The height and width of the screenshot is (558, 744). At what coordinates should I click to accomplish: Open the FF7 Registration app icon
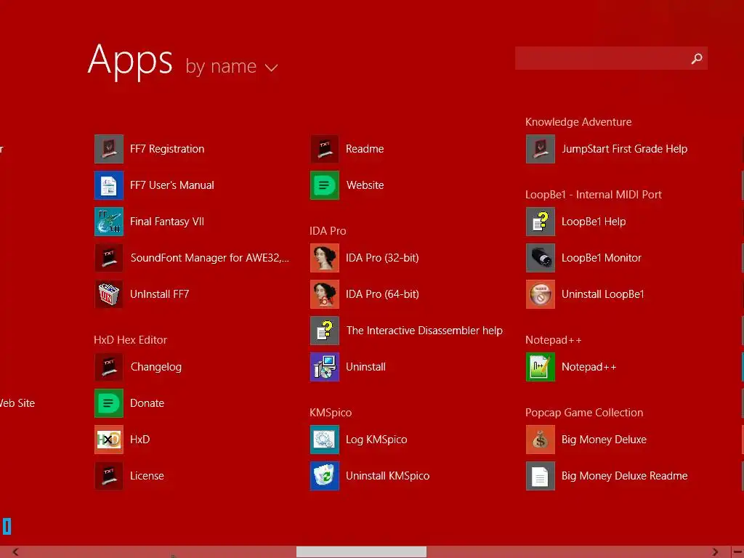tap(109, 149)
